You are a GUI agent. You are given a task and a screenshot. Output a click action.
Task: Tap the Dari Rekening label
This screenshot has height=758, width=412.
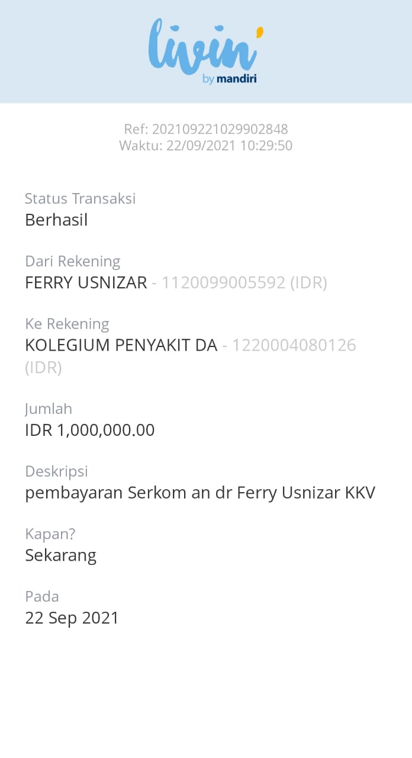click(72, 261)
